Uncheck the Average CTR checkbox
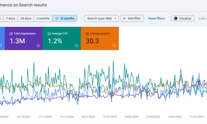This screenshot has height=124, width=207. (49, 34)
